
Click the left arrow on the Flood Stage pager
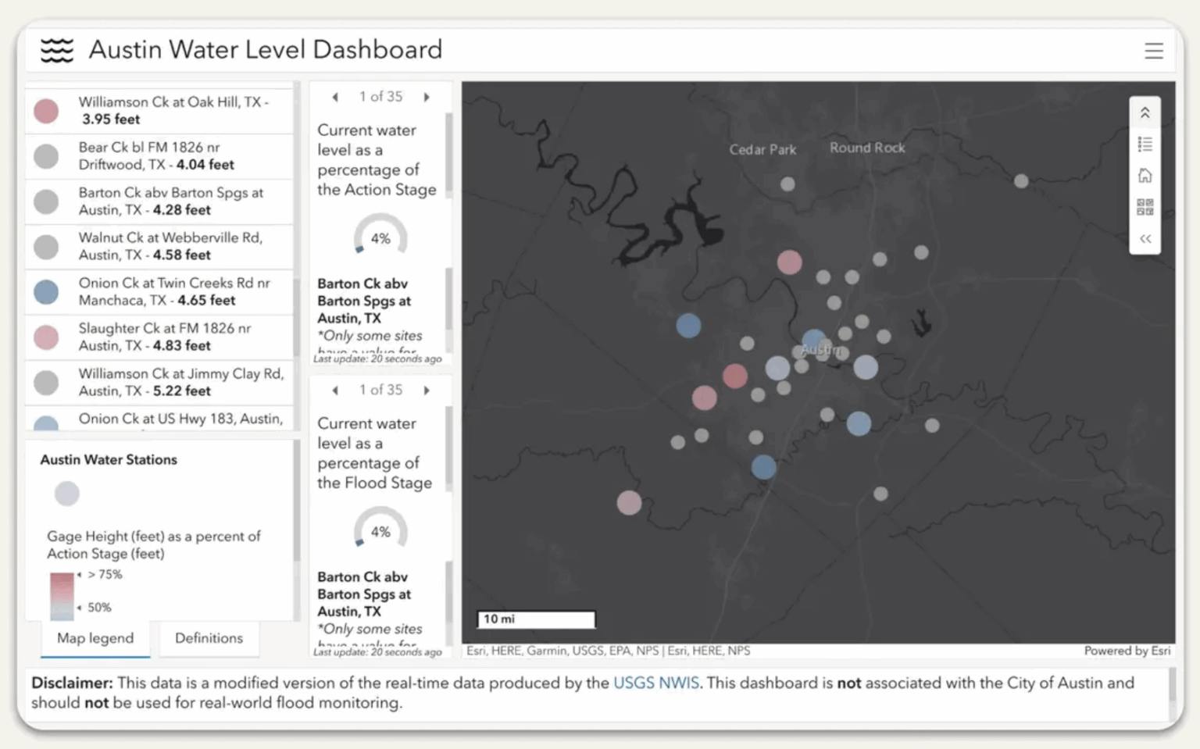pyautogui.click(x=334, y=390)
